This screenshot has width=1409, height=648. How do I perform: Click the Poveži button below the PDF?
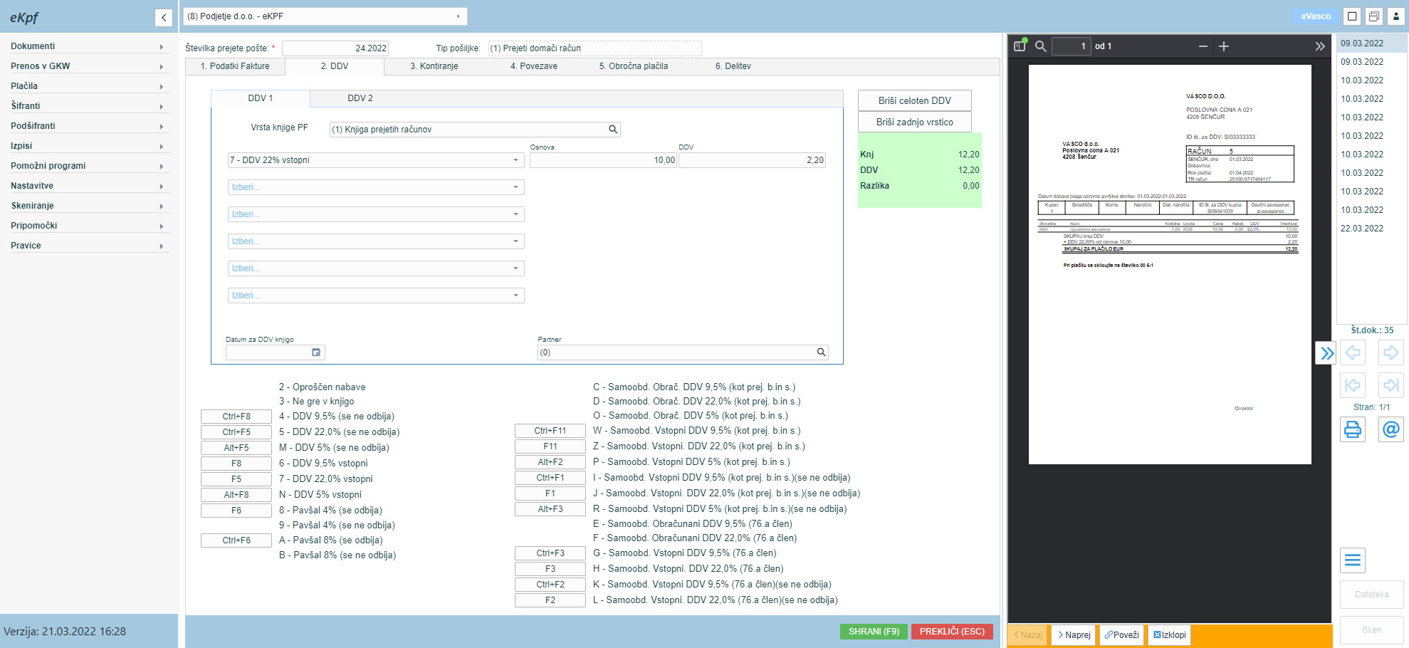[x=1122, y=634]
